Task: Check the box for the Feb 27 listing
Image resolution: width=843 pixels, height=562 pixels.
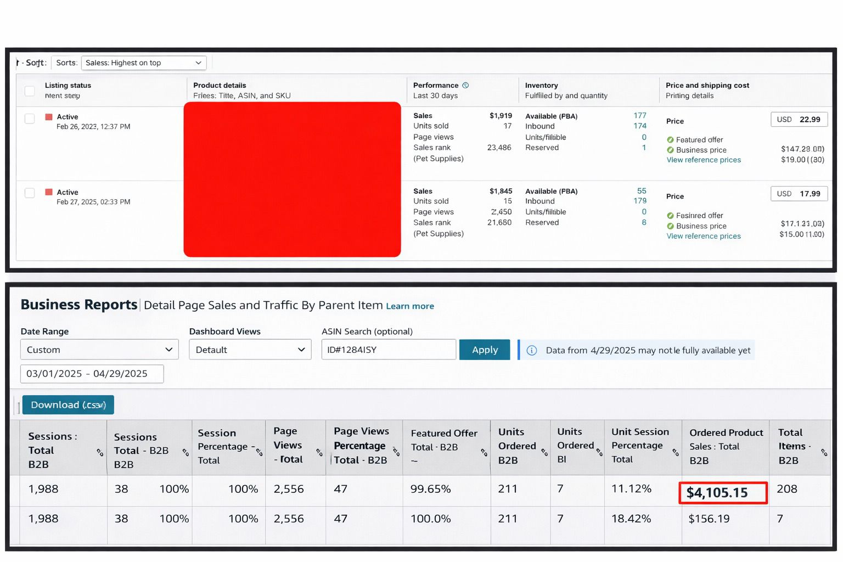Action: [30, 193]
